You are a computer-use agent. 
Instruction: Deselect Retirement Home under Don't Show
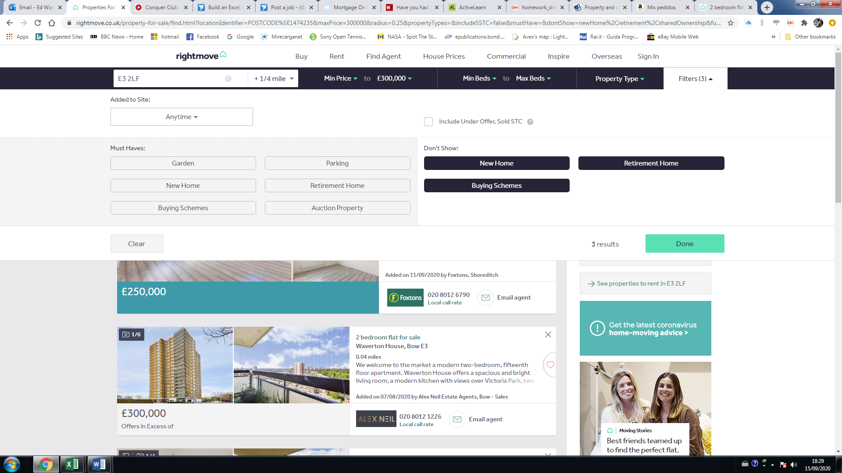(651, 163)
